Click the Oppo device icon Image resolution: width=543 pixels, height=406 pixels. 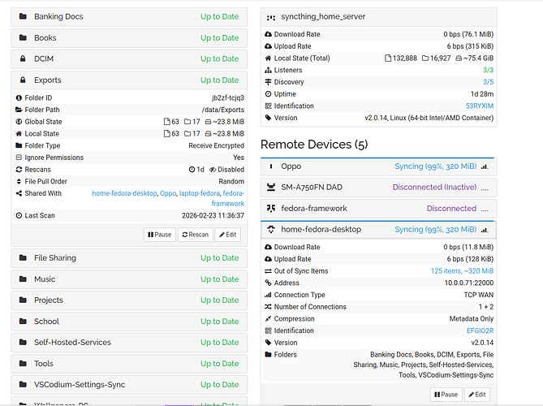click(x=271, y=166)
